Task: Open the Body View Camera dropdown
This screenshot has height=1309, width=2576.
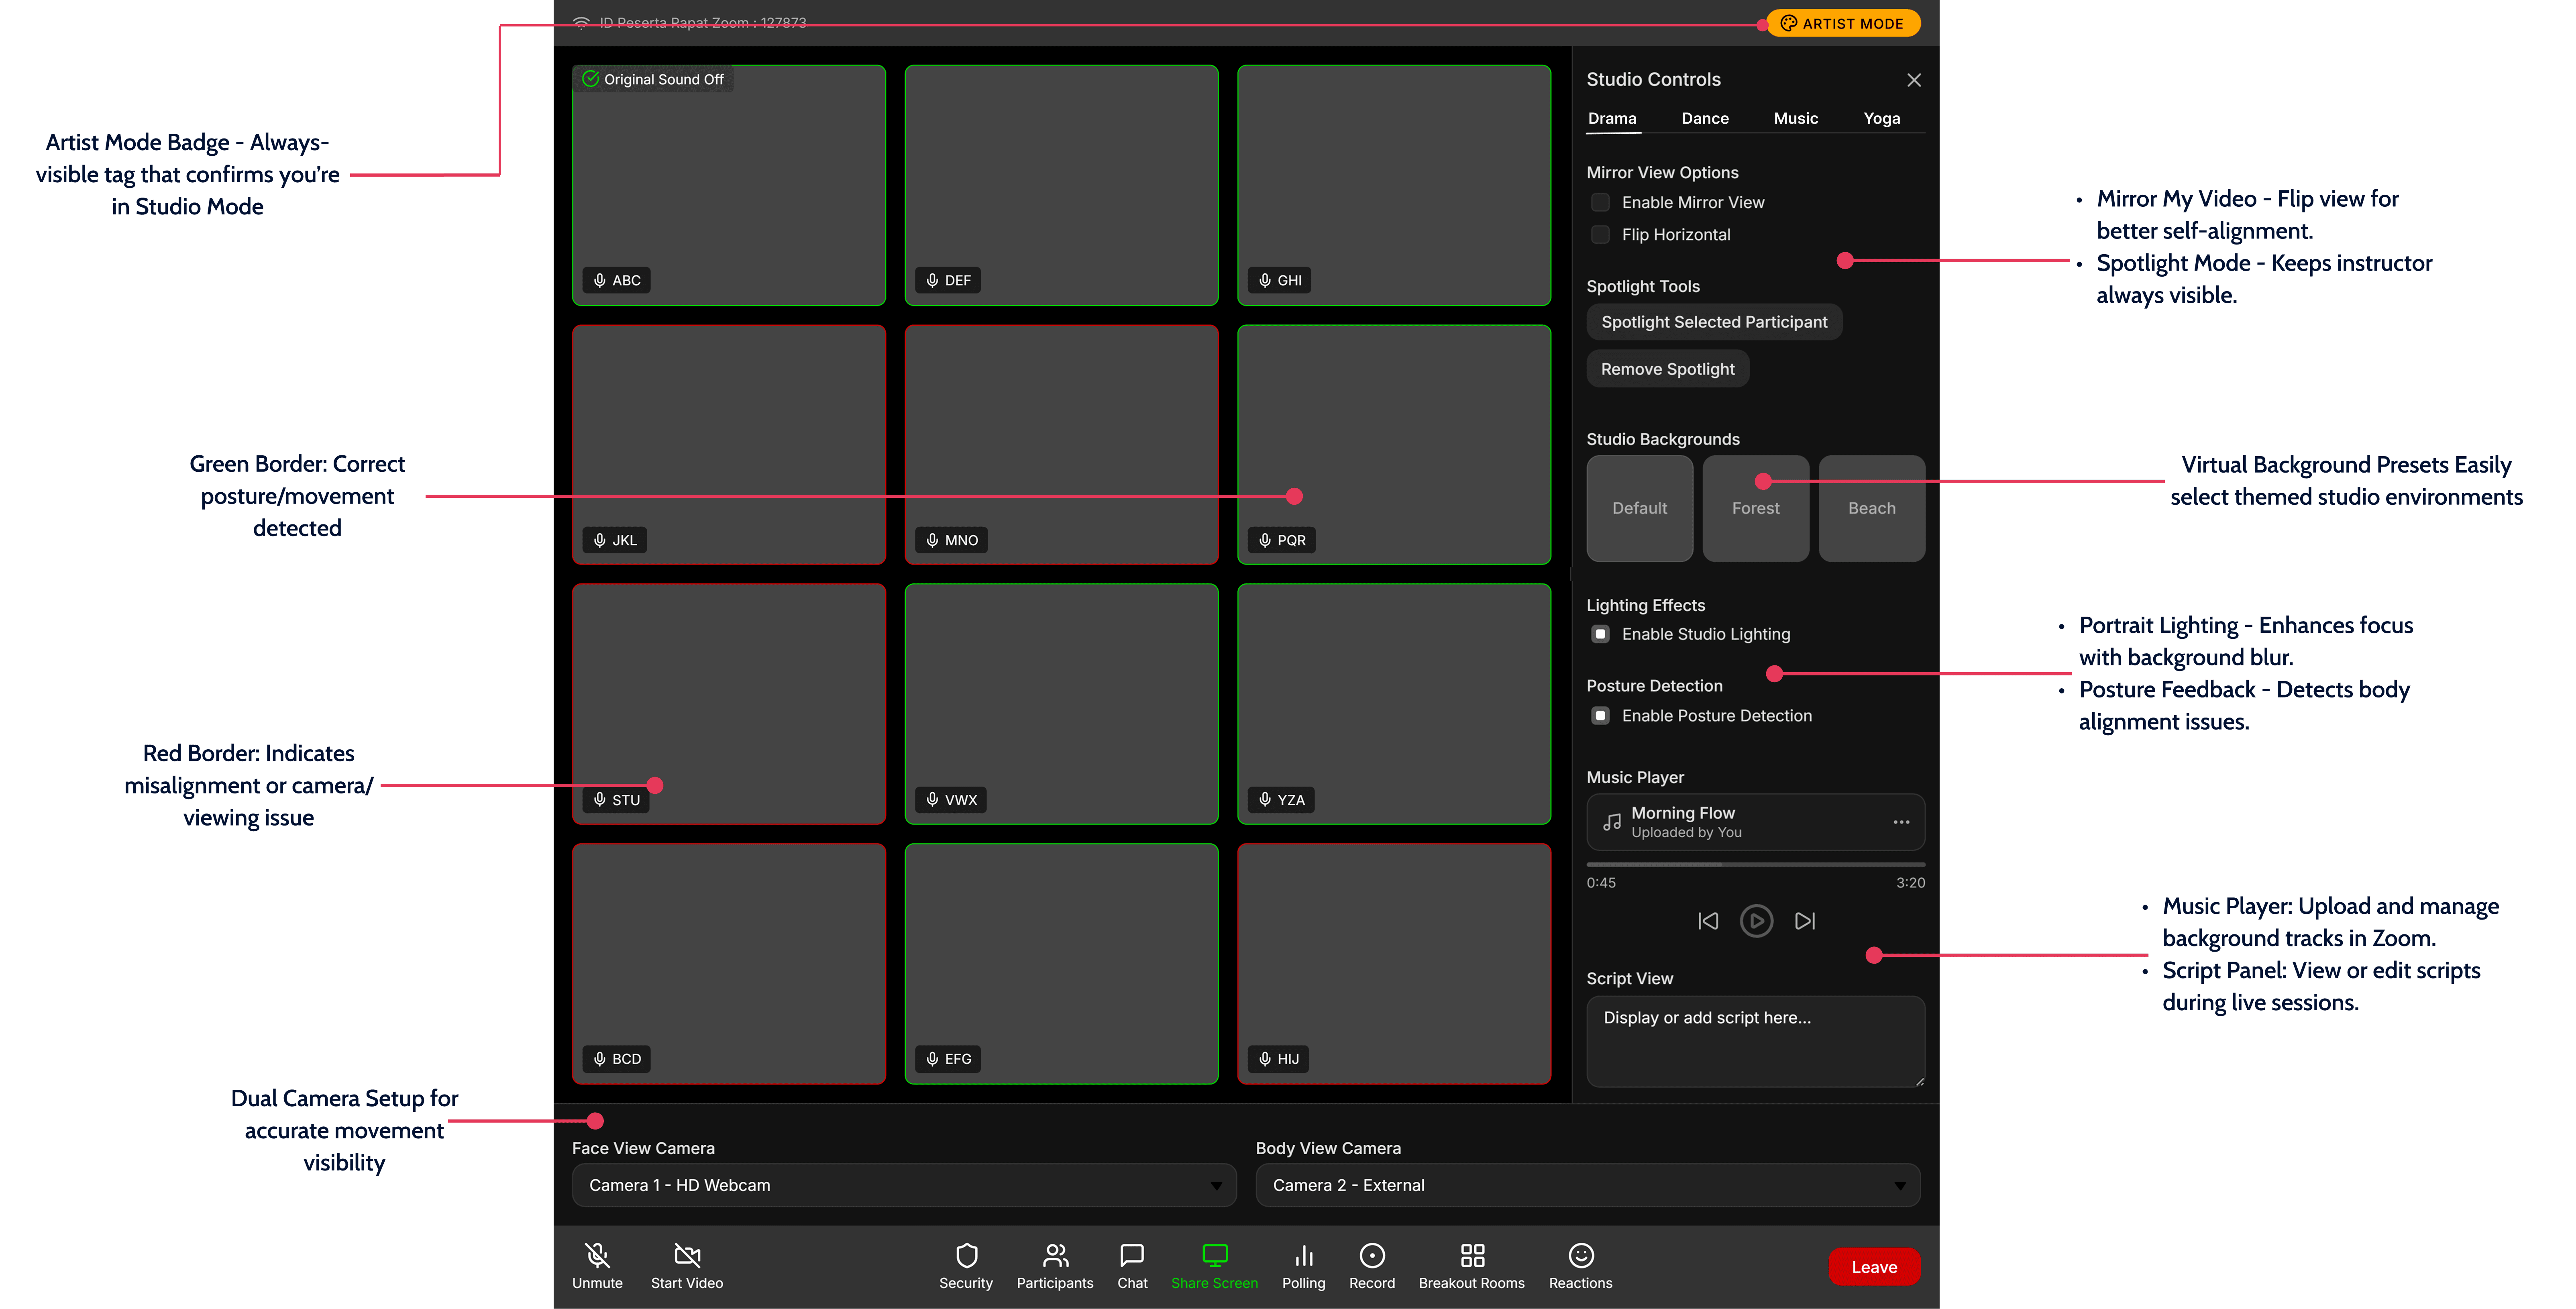Action: [1587, 1185]
